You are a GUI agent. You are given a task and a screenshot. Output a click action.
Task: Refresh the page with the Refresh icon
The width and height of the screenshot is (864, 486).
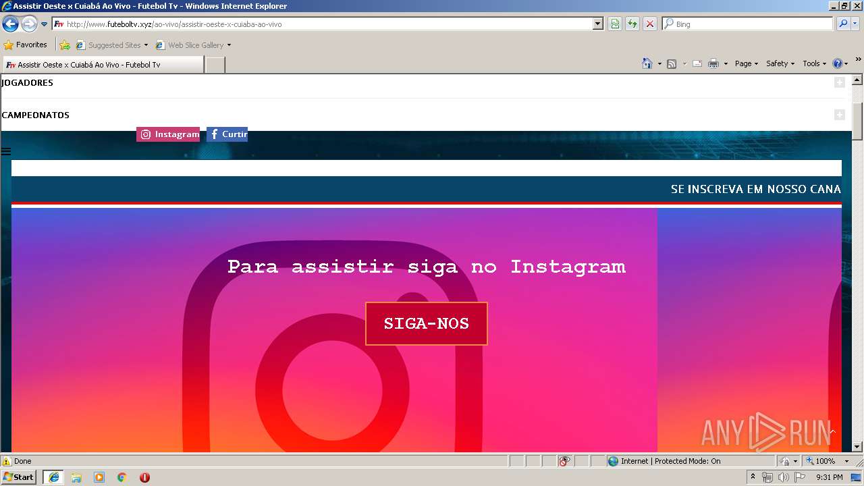point(632,24)
